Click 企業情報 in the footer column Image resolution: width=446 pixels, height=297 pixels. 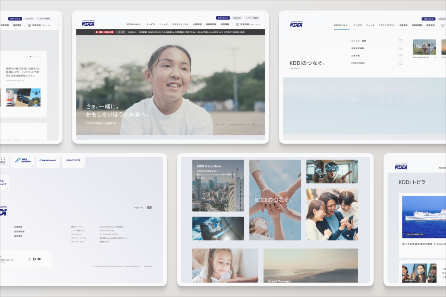tap(18, 227)
